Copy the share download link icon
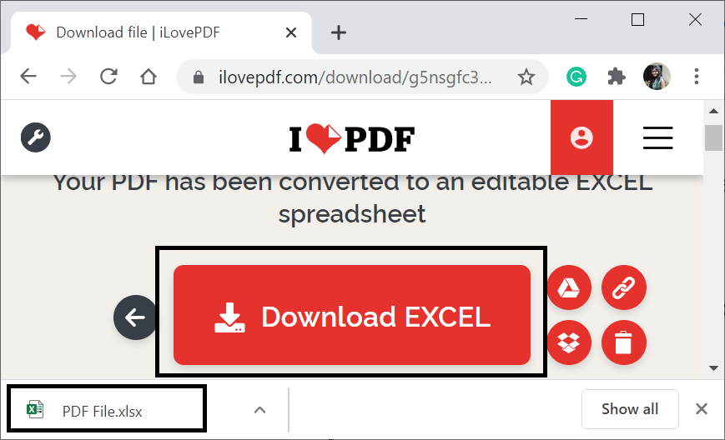The height and width of the screenshot is (440, 725). point(624,287)
